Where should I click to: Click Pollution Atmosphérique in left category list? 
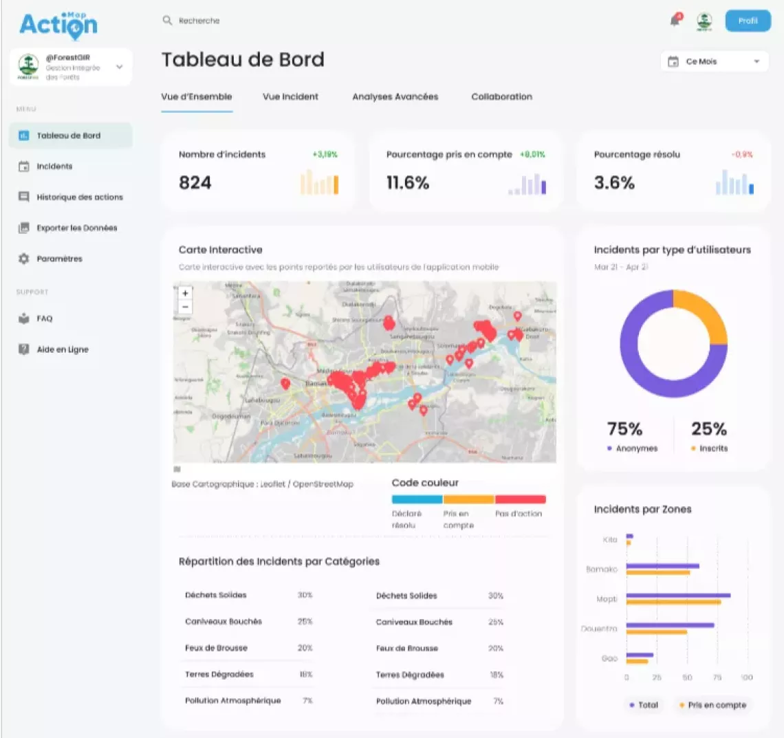click(x=233, y=700)
